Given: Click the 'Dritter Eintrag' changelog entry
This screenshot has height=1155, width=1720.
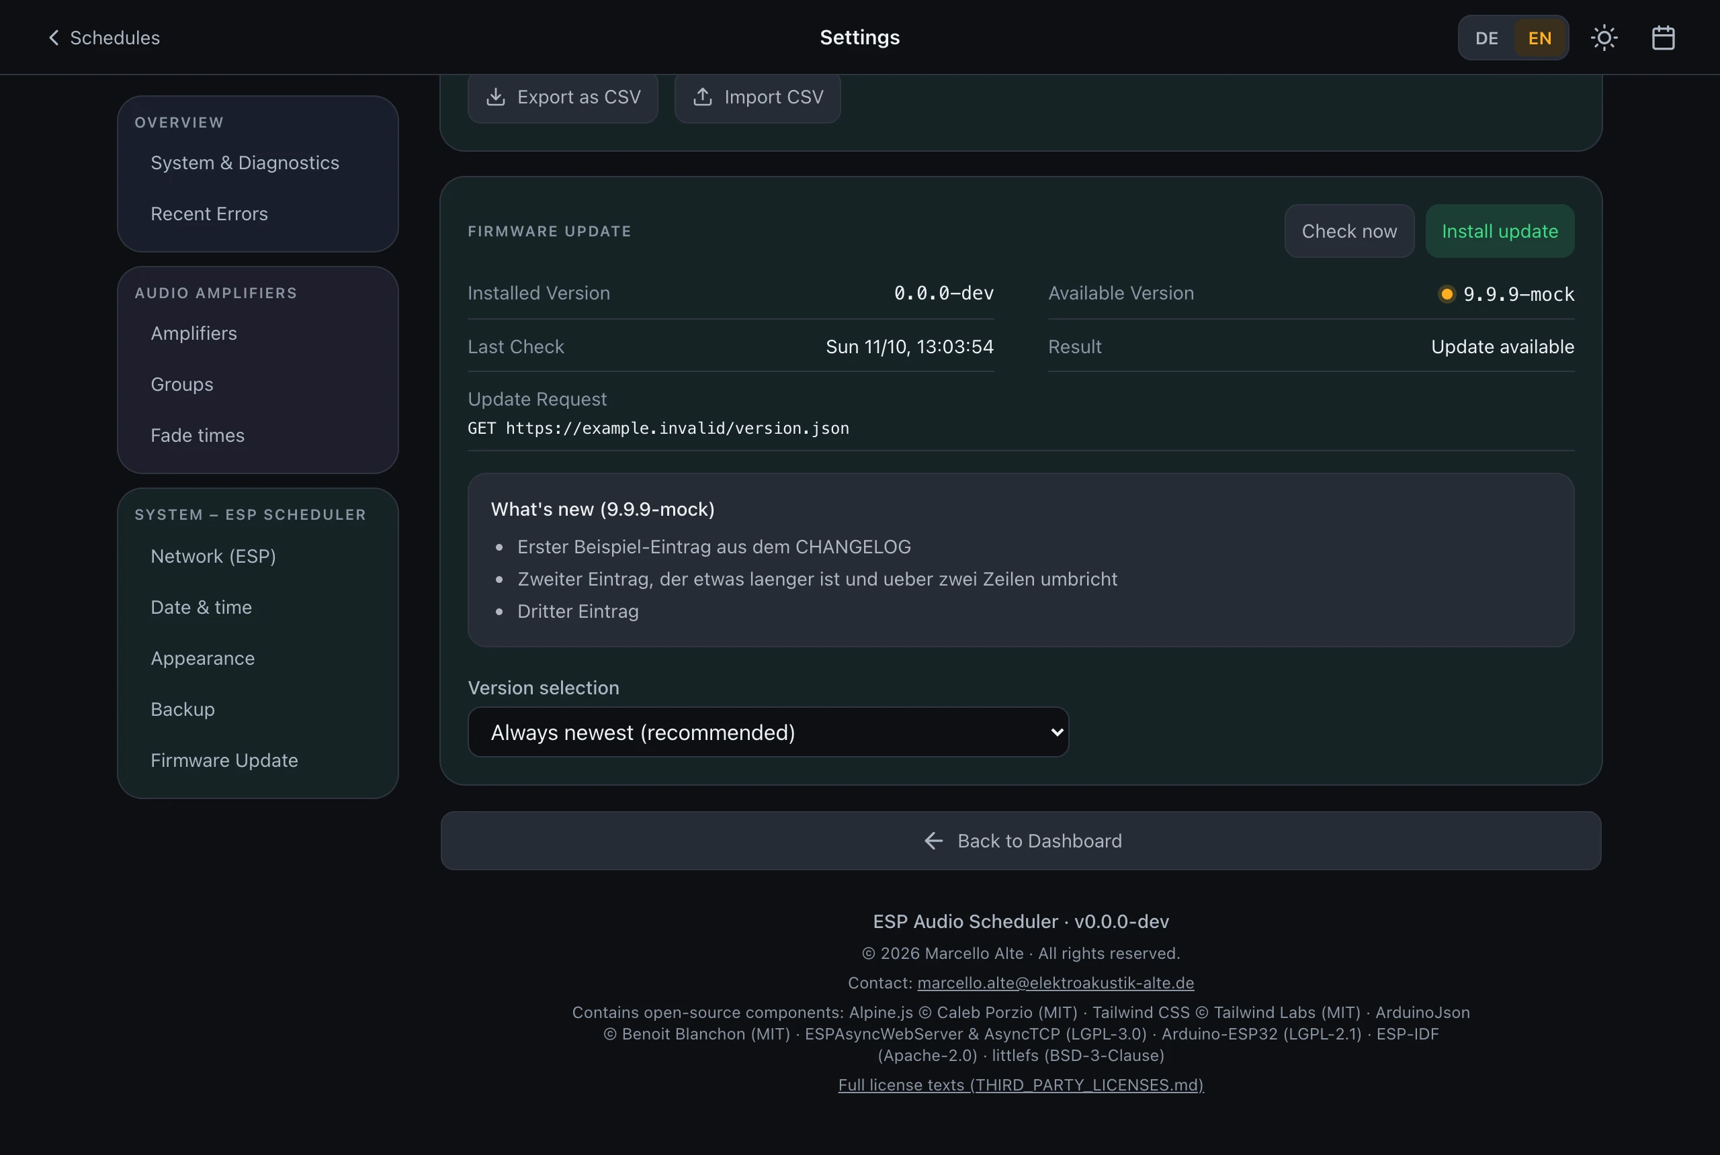Looking at the screenshot, I should tap(578, 611).
